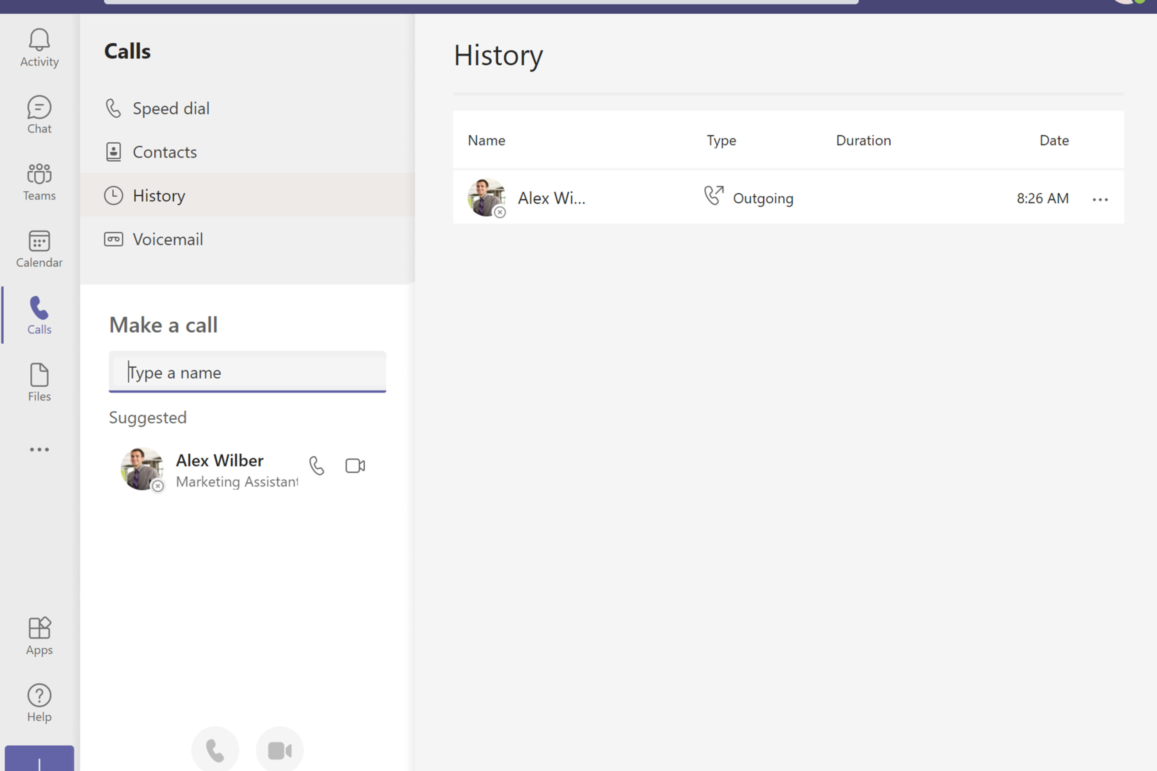Open the Help menu icon

coord(39,703)
